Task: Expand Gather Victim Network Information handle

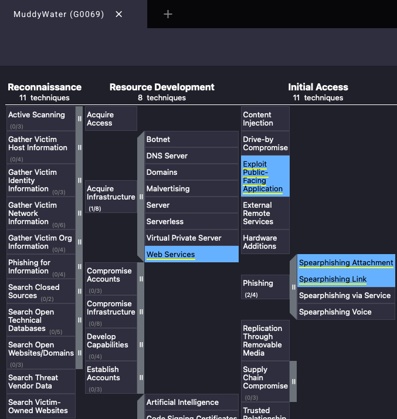Action: tap(79, 213)
